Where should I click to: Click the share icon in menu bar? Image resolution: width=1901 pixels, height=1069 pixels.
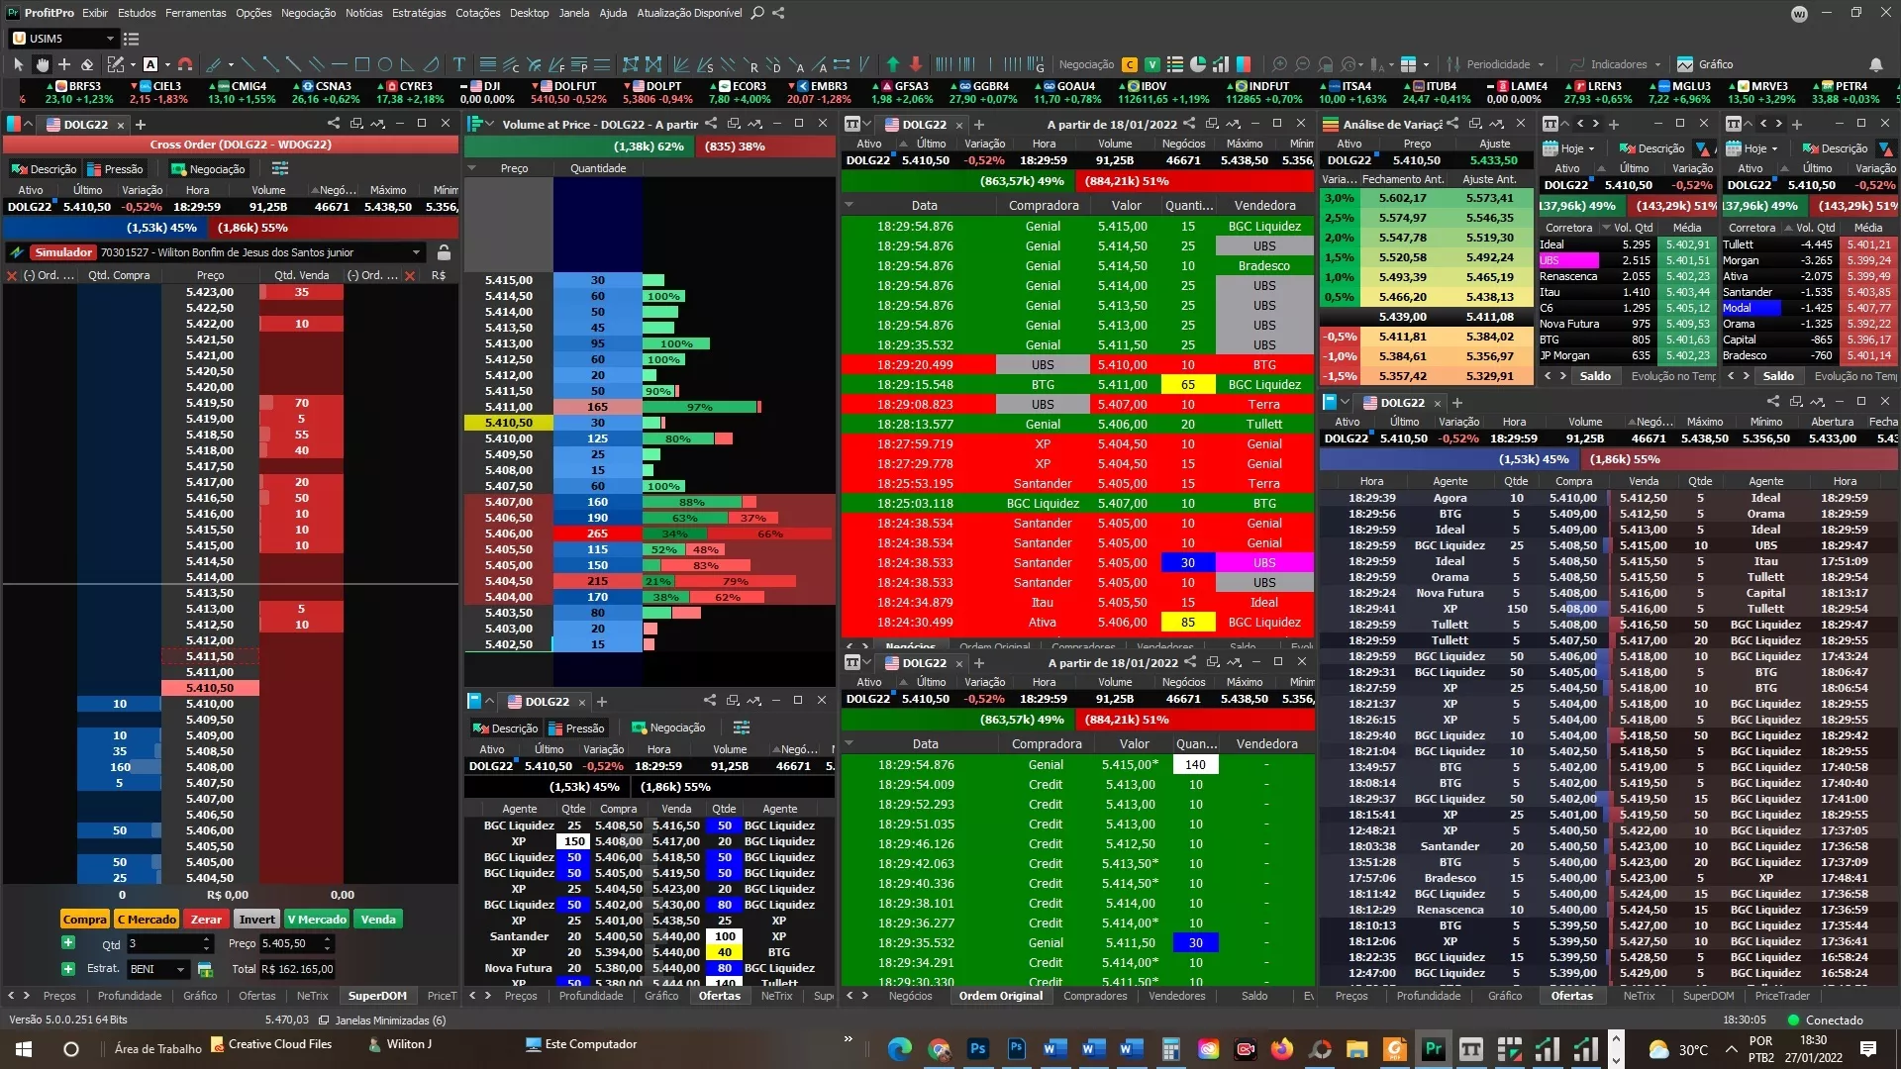778,13
